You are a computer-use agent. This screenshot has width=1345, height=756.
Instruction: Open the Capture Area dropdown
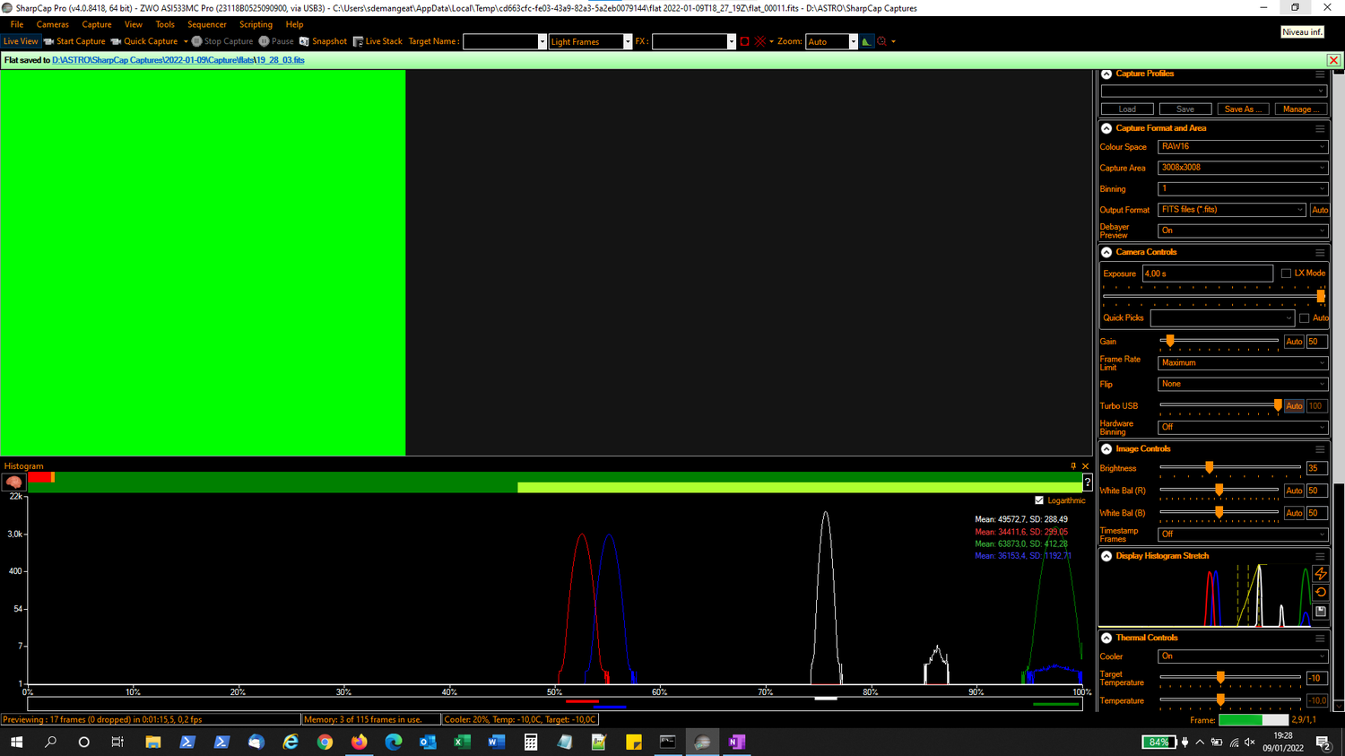(x=1242, y=168)
